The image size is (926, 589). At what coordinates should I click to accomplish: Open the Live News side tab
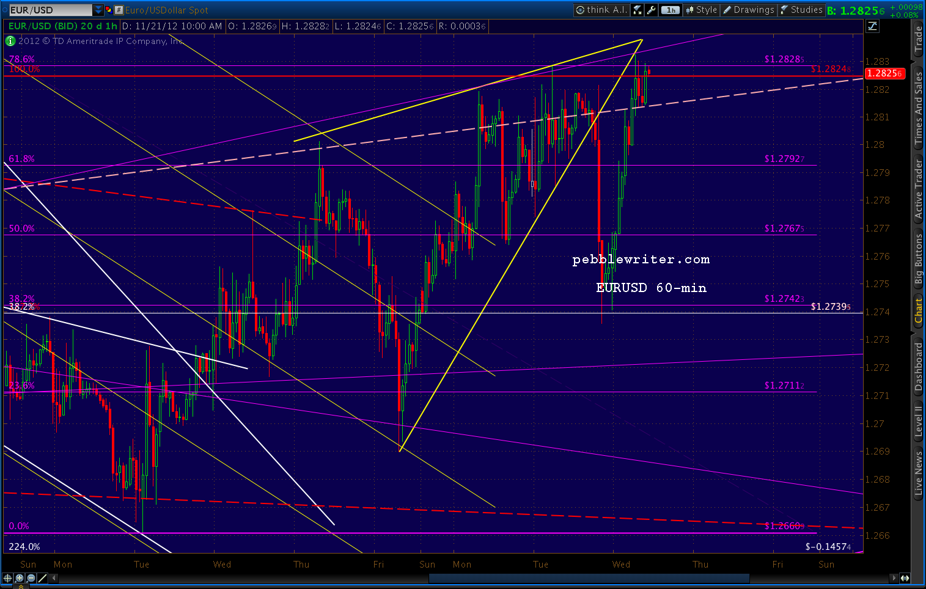pos(918,473)
